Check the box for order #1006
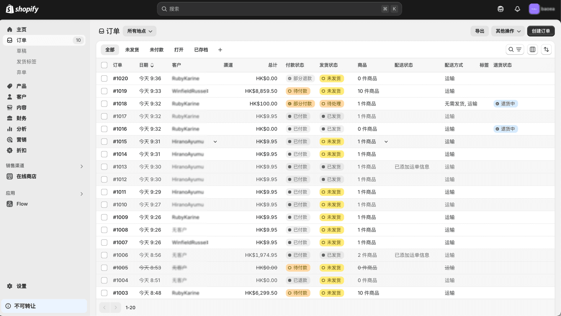561x316 pixels. tap(104, 255)
